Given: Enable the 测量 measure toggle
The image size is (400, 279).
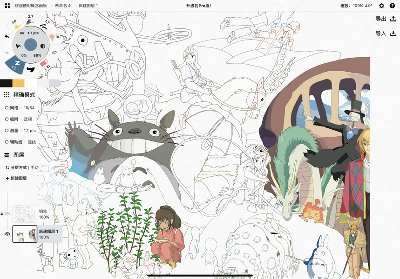Looking at the screenshot, I should pos(7,131).
